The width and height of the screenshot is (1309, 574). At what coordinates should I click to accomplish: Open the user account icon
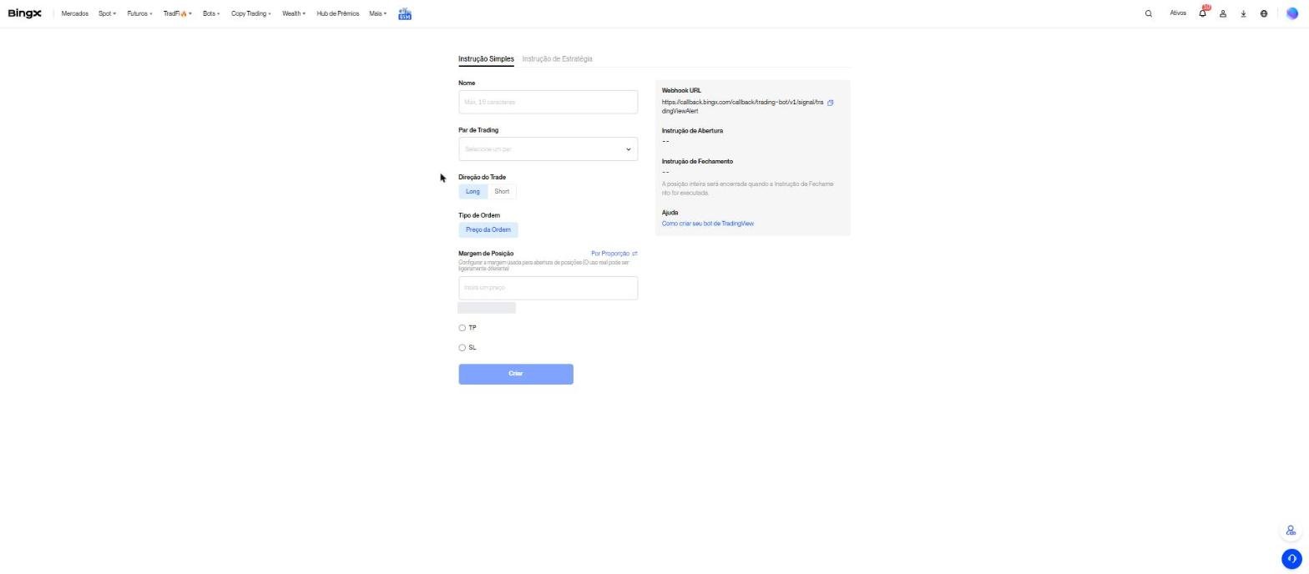click(1223, 13)
